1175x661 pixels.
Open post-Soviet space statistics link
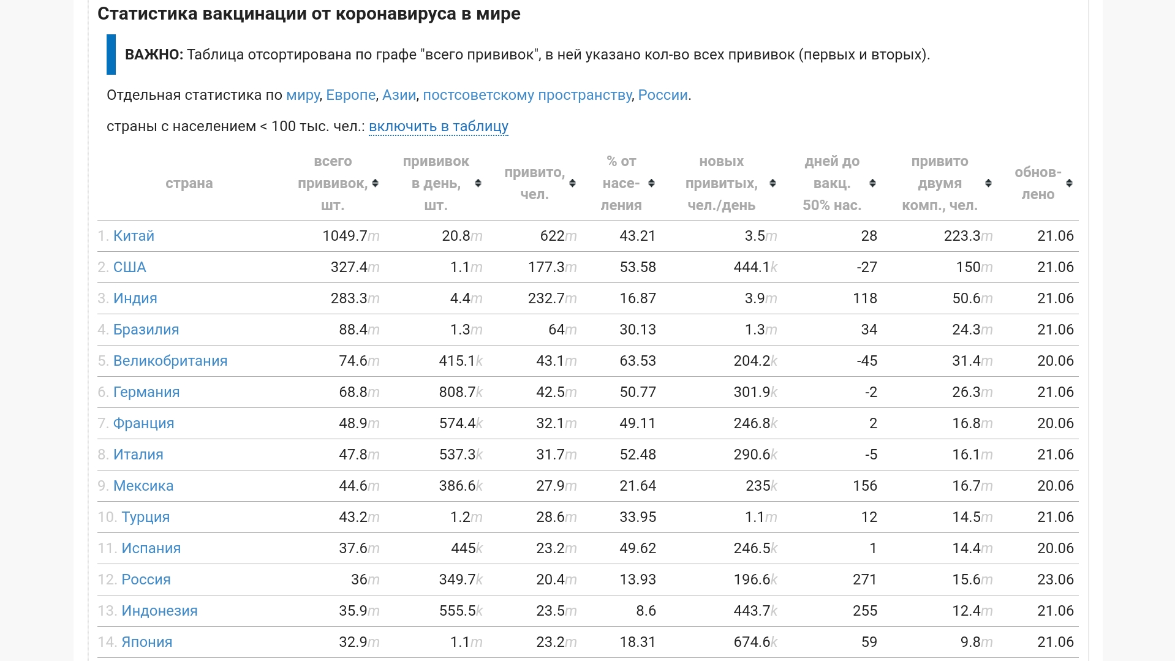[x=527, y=95]
